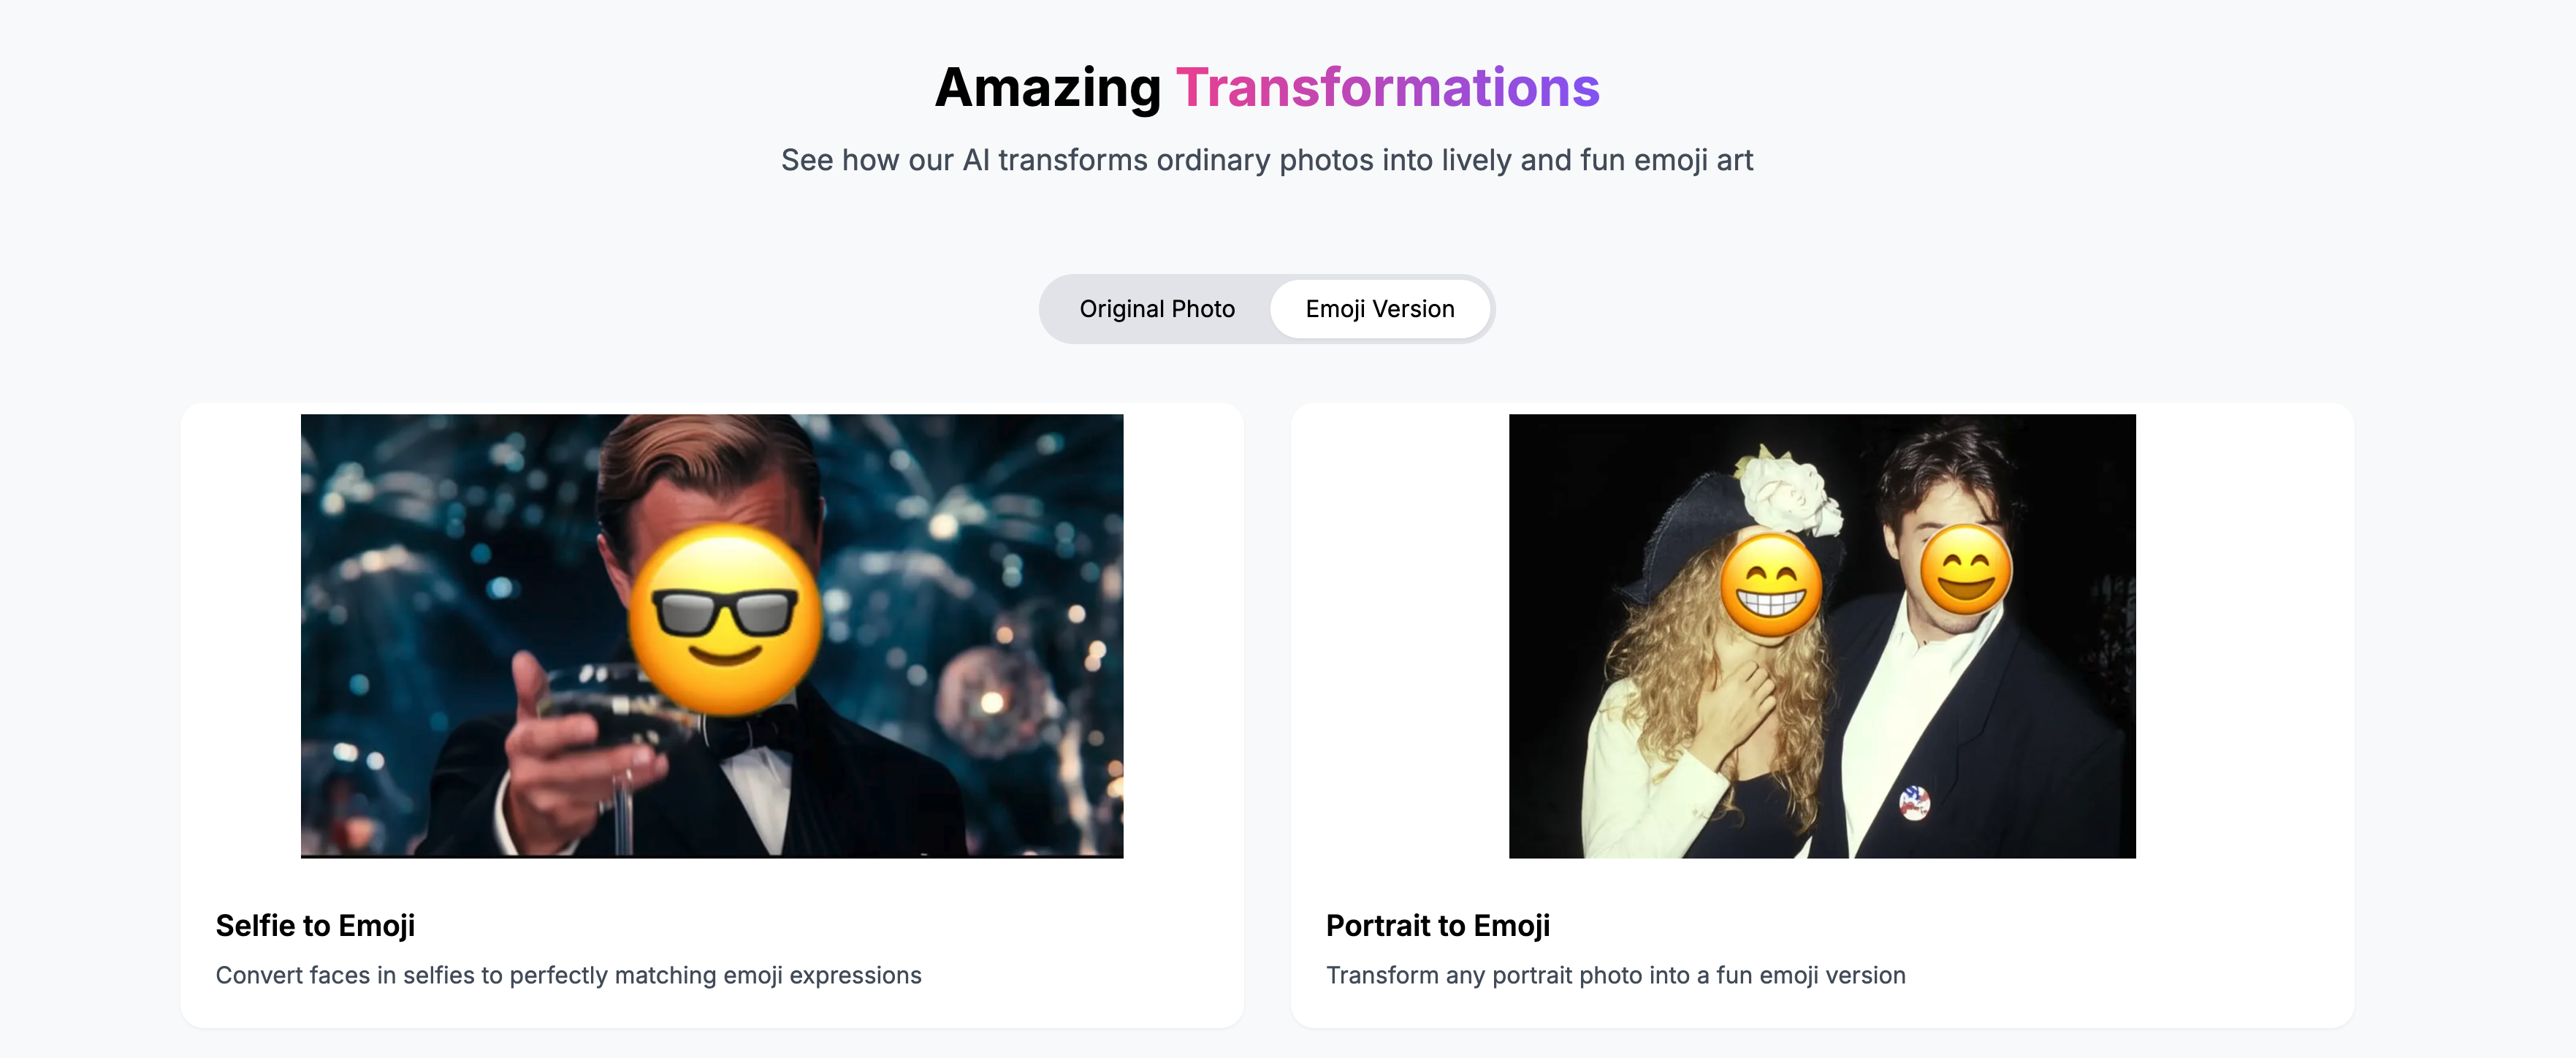Click the Amazing Transformations heading

[x=1267, y=87]
